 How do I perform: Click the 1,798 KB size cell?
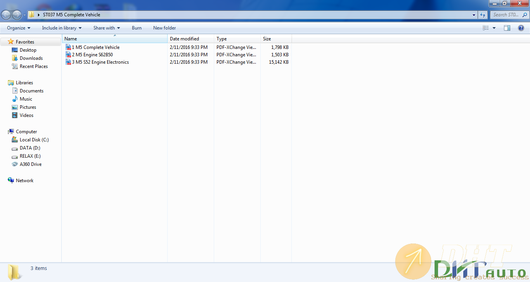click(280, 47)
